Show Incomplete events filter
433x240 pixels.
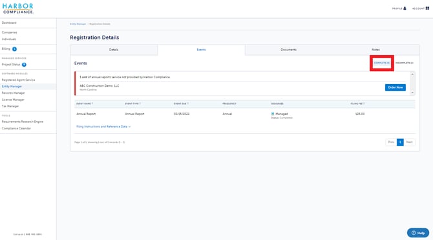click(x=405, y=63)
